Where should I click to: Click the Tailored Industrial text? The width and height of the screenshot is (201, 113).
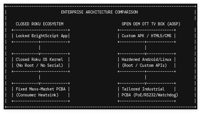click(x=143, y=89)
